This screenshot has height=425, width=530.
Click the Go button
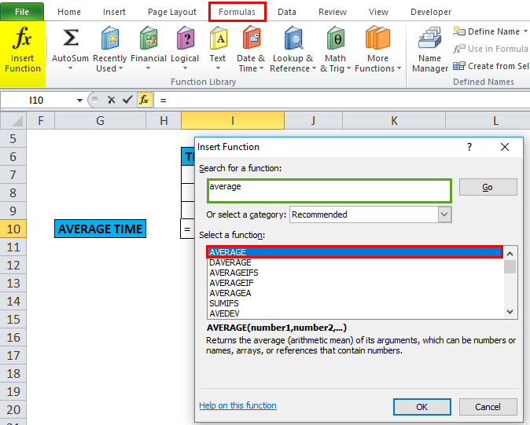pos(488,187)
